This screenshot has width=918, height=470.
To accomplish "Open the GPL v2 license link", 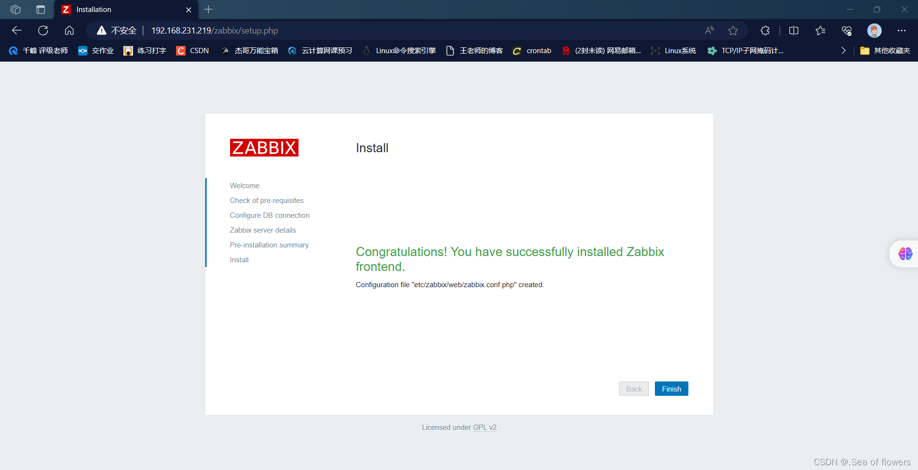I will [485, 427].
